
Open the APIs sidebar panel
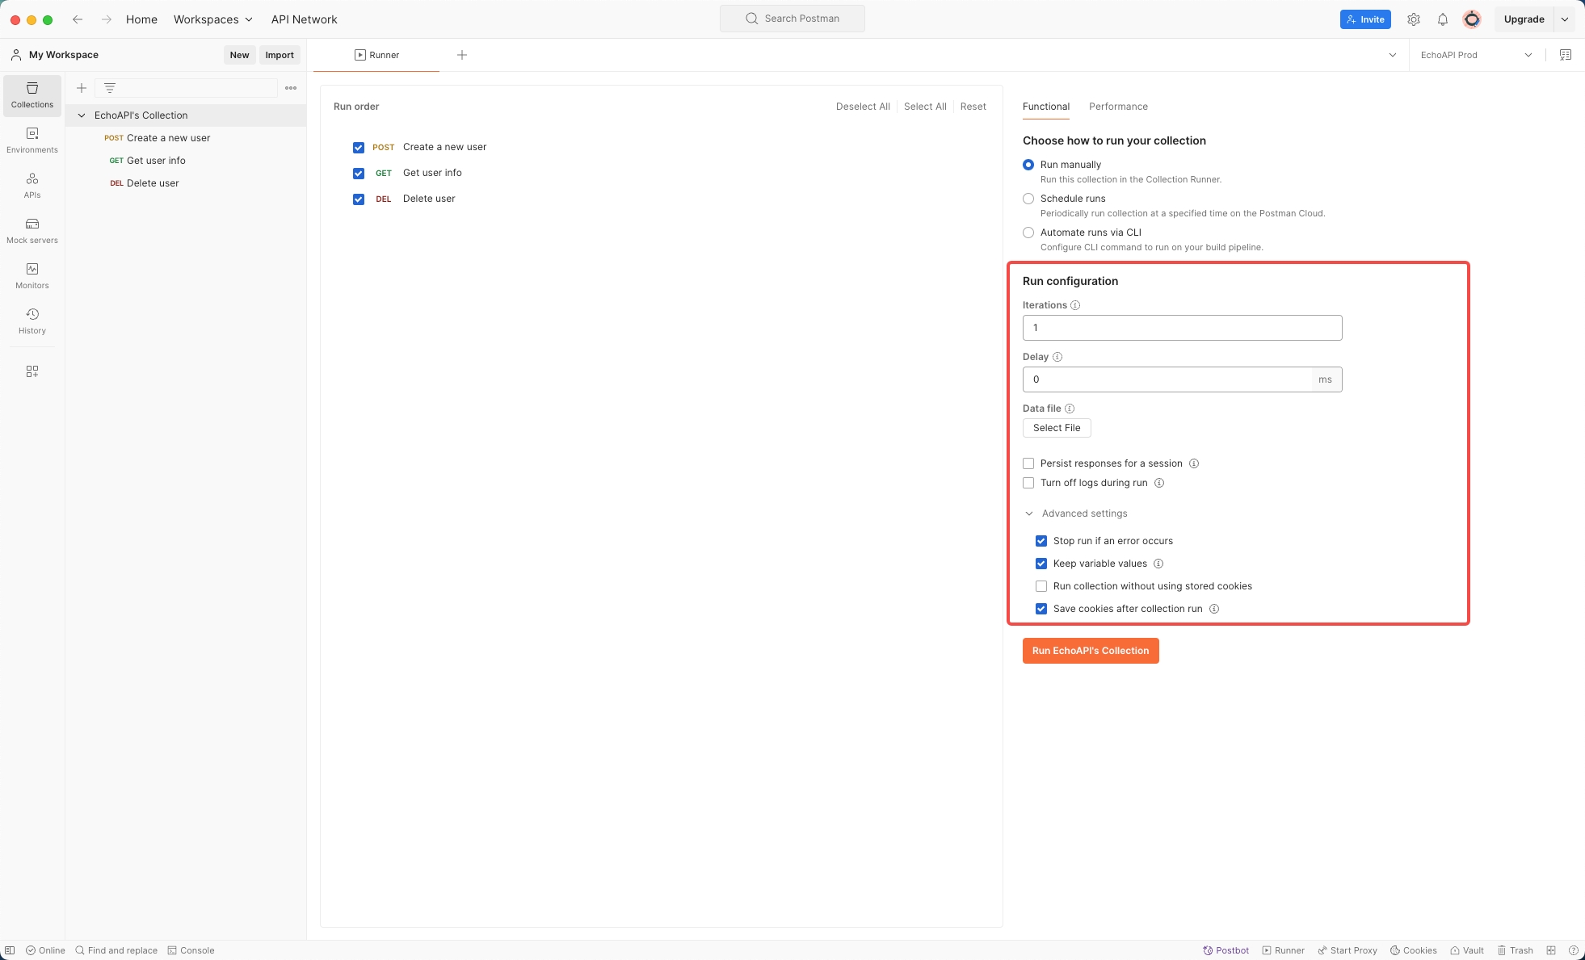coord(32,186)
